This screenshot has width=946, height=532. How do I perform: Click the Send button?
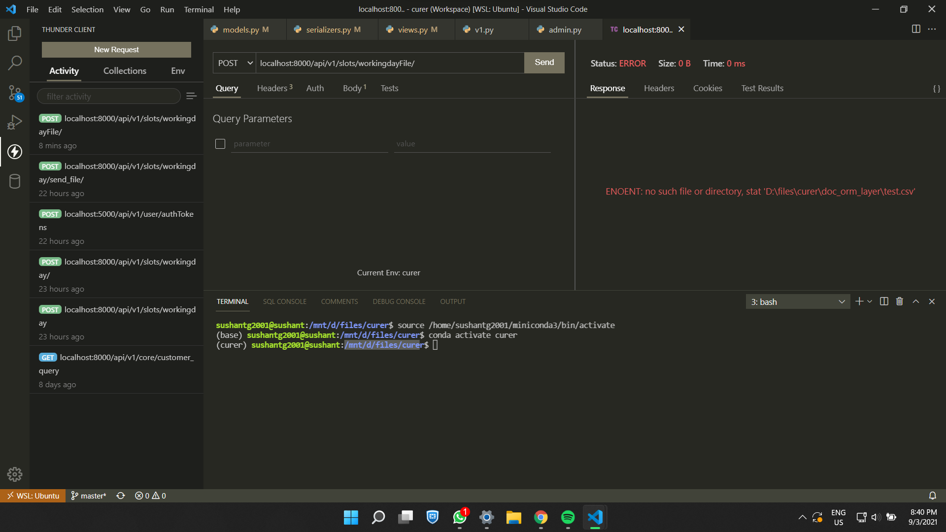pos(544,62)
